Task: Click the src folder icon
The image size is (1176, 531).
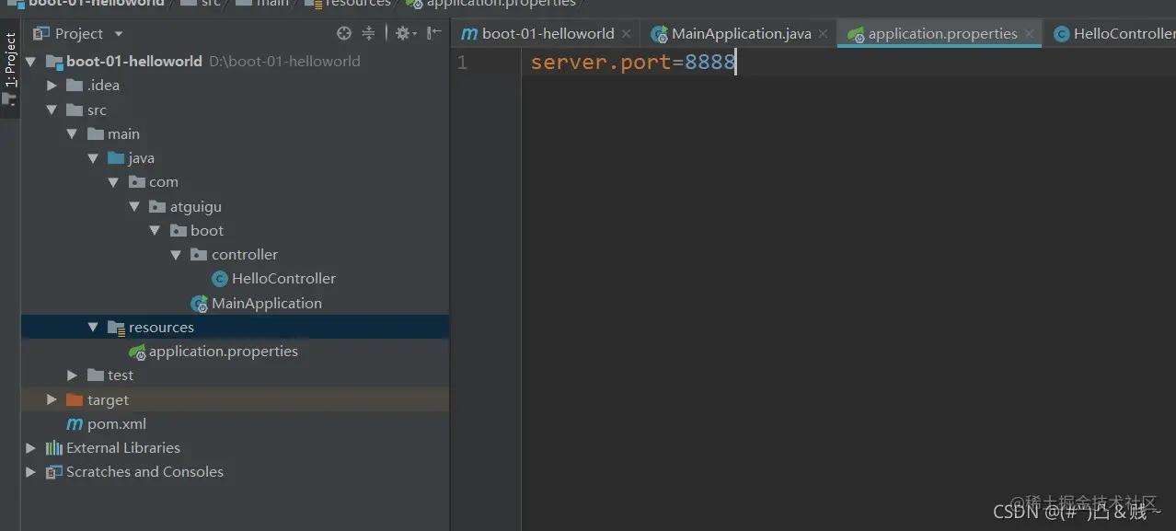Action: click(x=75, y=110)
